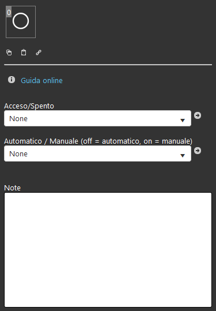Click the arrow button next to Acceso/Spento

198,115
